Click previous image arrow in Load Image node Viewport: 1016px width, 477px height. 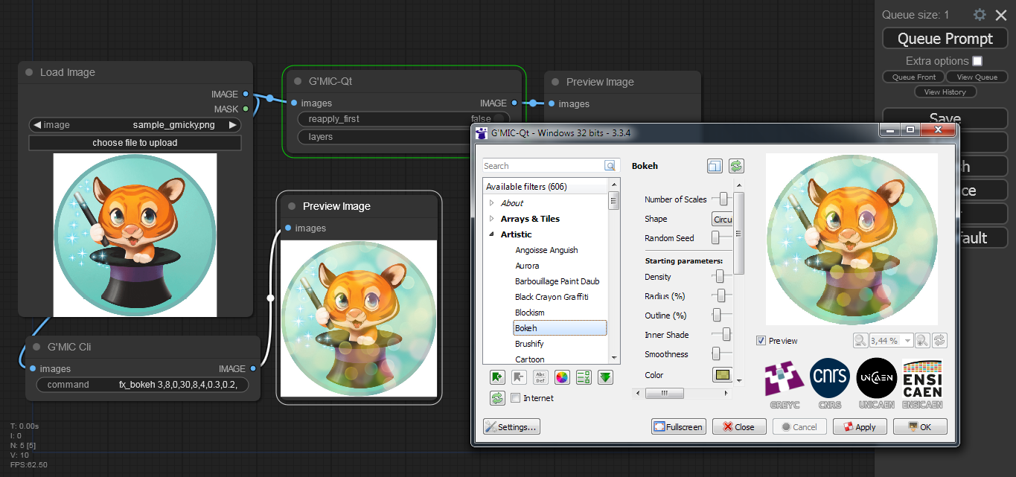(36, 125)
